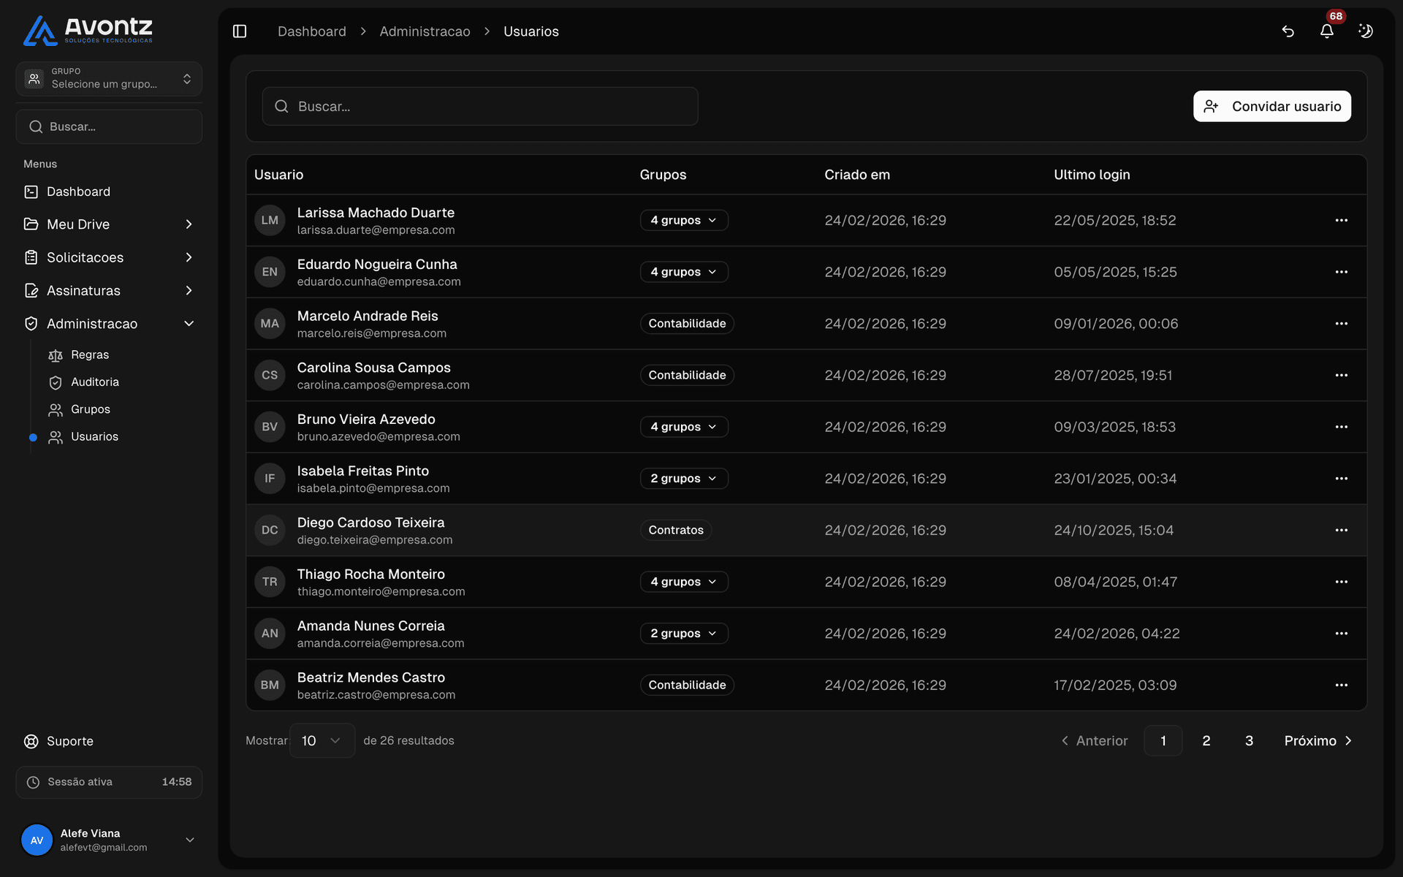Open the notifications bell
The height and width of the screenshot is (877, 1403).
[x=1326, y=31]
